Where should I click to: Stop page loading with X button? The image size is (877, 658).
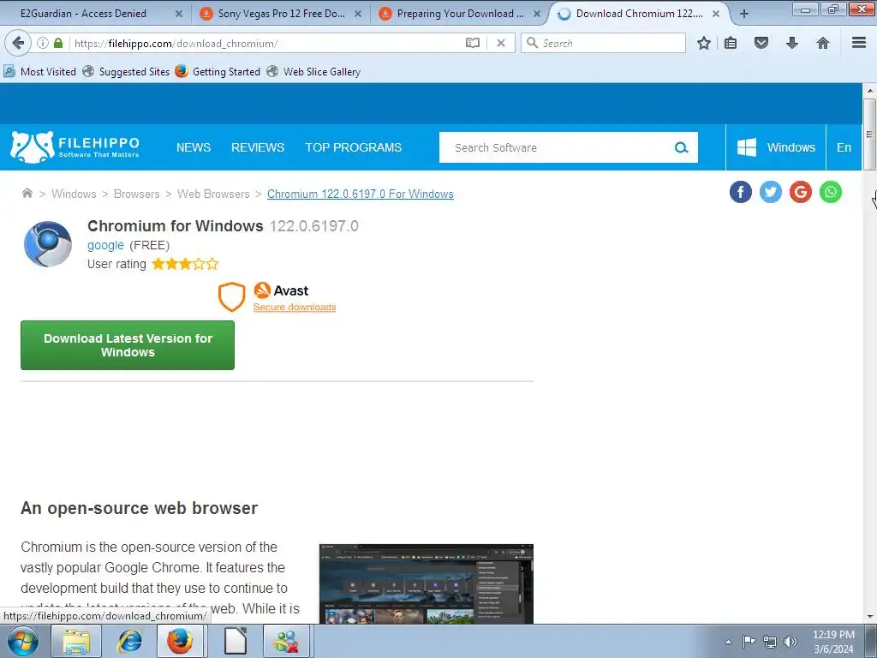pyautogui.click(x=501, y=43)
